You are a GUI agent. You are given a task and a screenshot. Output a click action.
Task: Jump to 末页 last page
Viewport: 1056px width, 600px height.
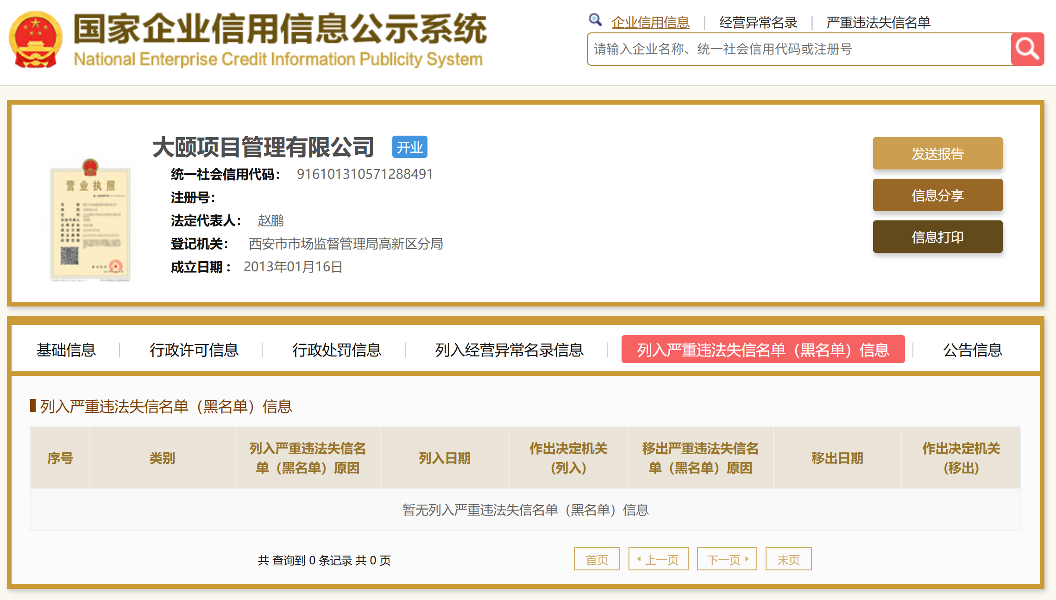(788, 559)
